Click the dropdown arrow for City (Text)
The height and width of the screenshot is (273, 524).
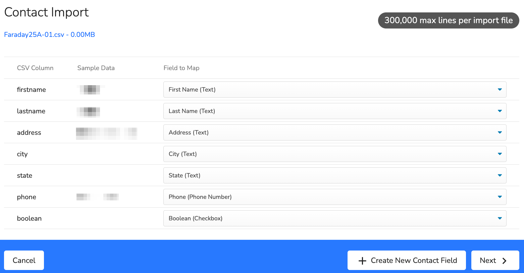point(500,154)
